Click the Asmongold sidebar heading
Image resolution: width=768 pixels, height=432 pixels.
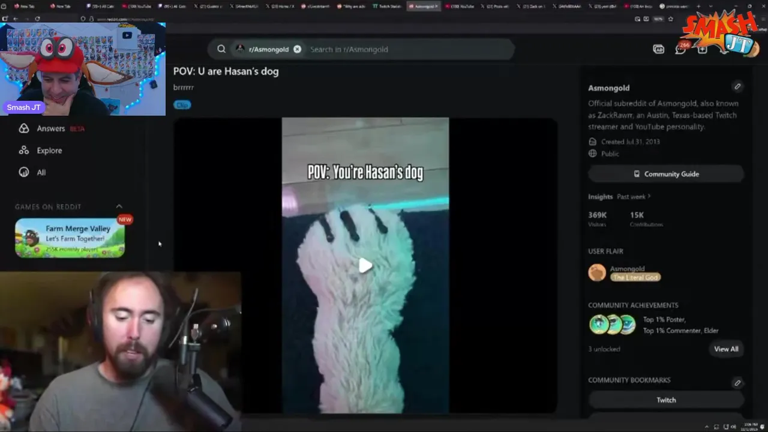coord(608,88)
